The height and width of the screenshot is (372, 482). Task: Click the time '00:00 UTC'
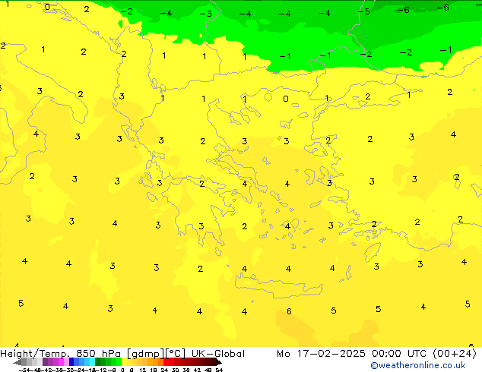click(x=399, y=354)
